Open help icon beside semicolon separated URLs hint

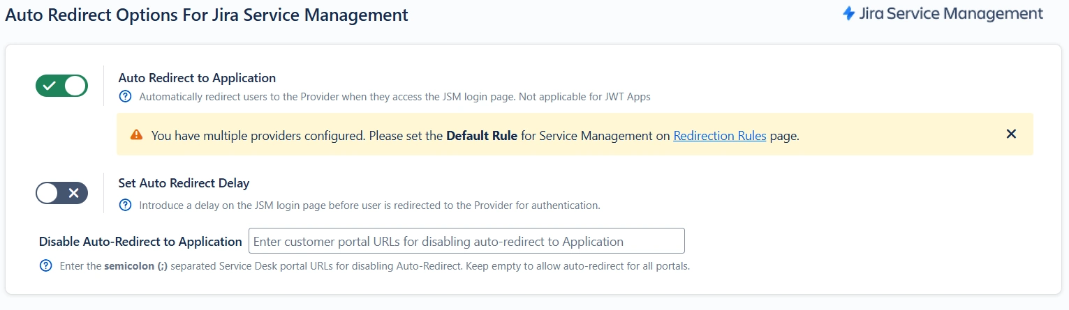46,266
